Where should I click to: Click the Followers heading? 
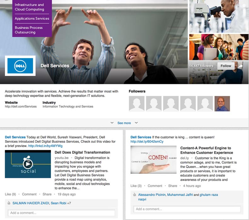point(137,91)
